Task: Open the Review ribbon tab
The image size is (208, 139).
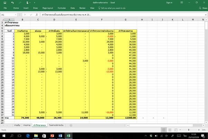Action: [82, 8]
